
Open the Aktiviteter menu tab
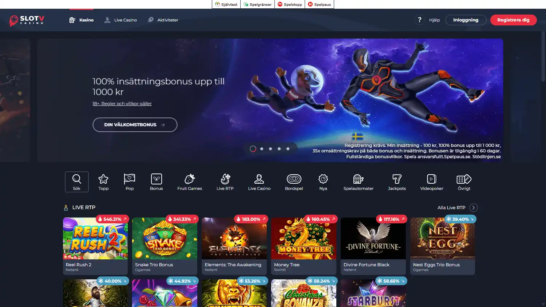tap(163, 20)
